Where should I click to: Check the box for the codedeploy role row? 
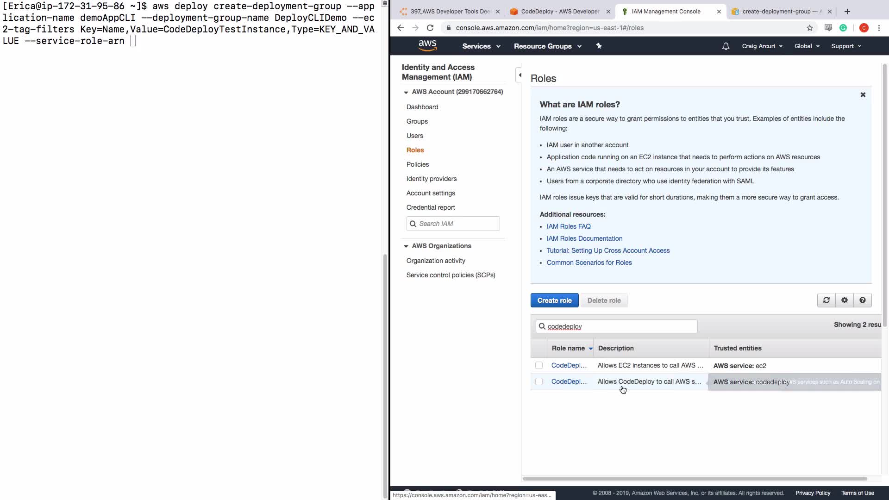pyautogui.click(x=538, y=382)
